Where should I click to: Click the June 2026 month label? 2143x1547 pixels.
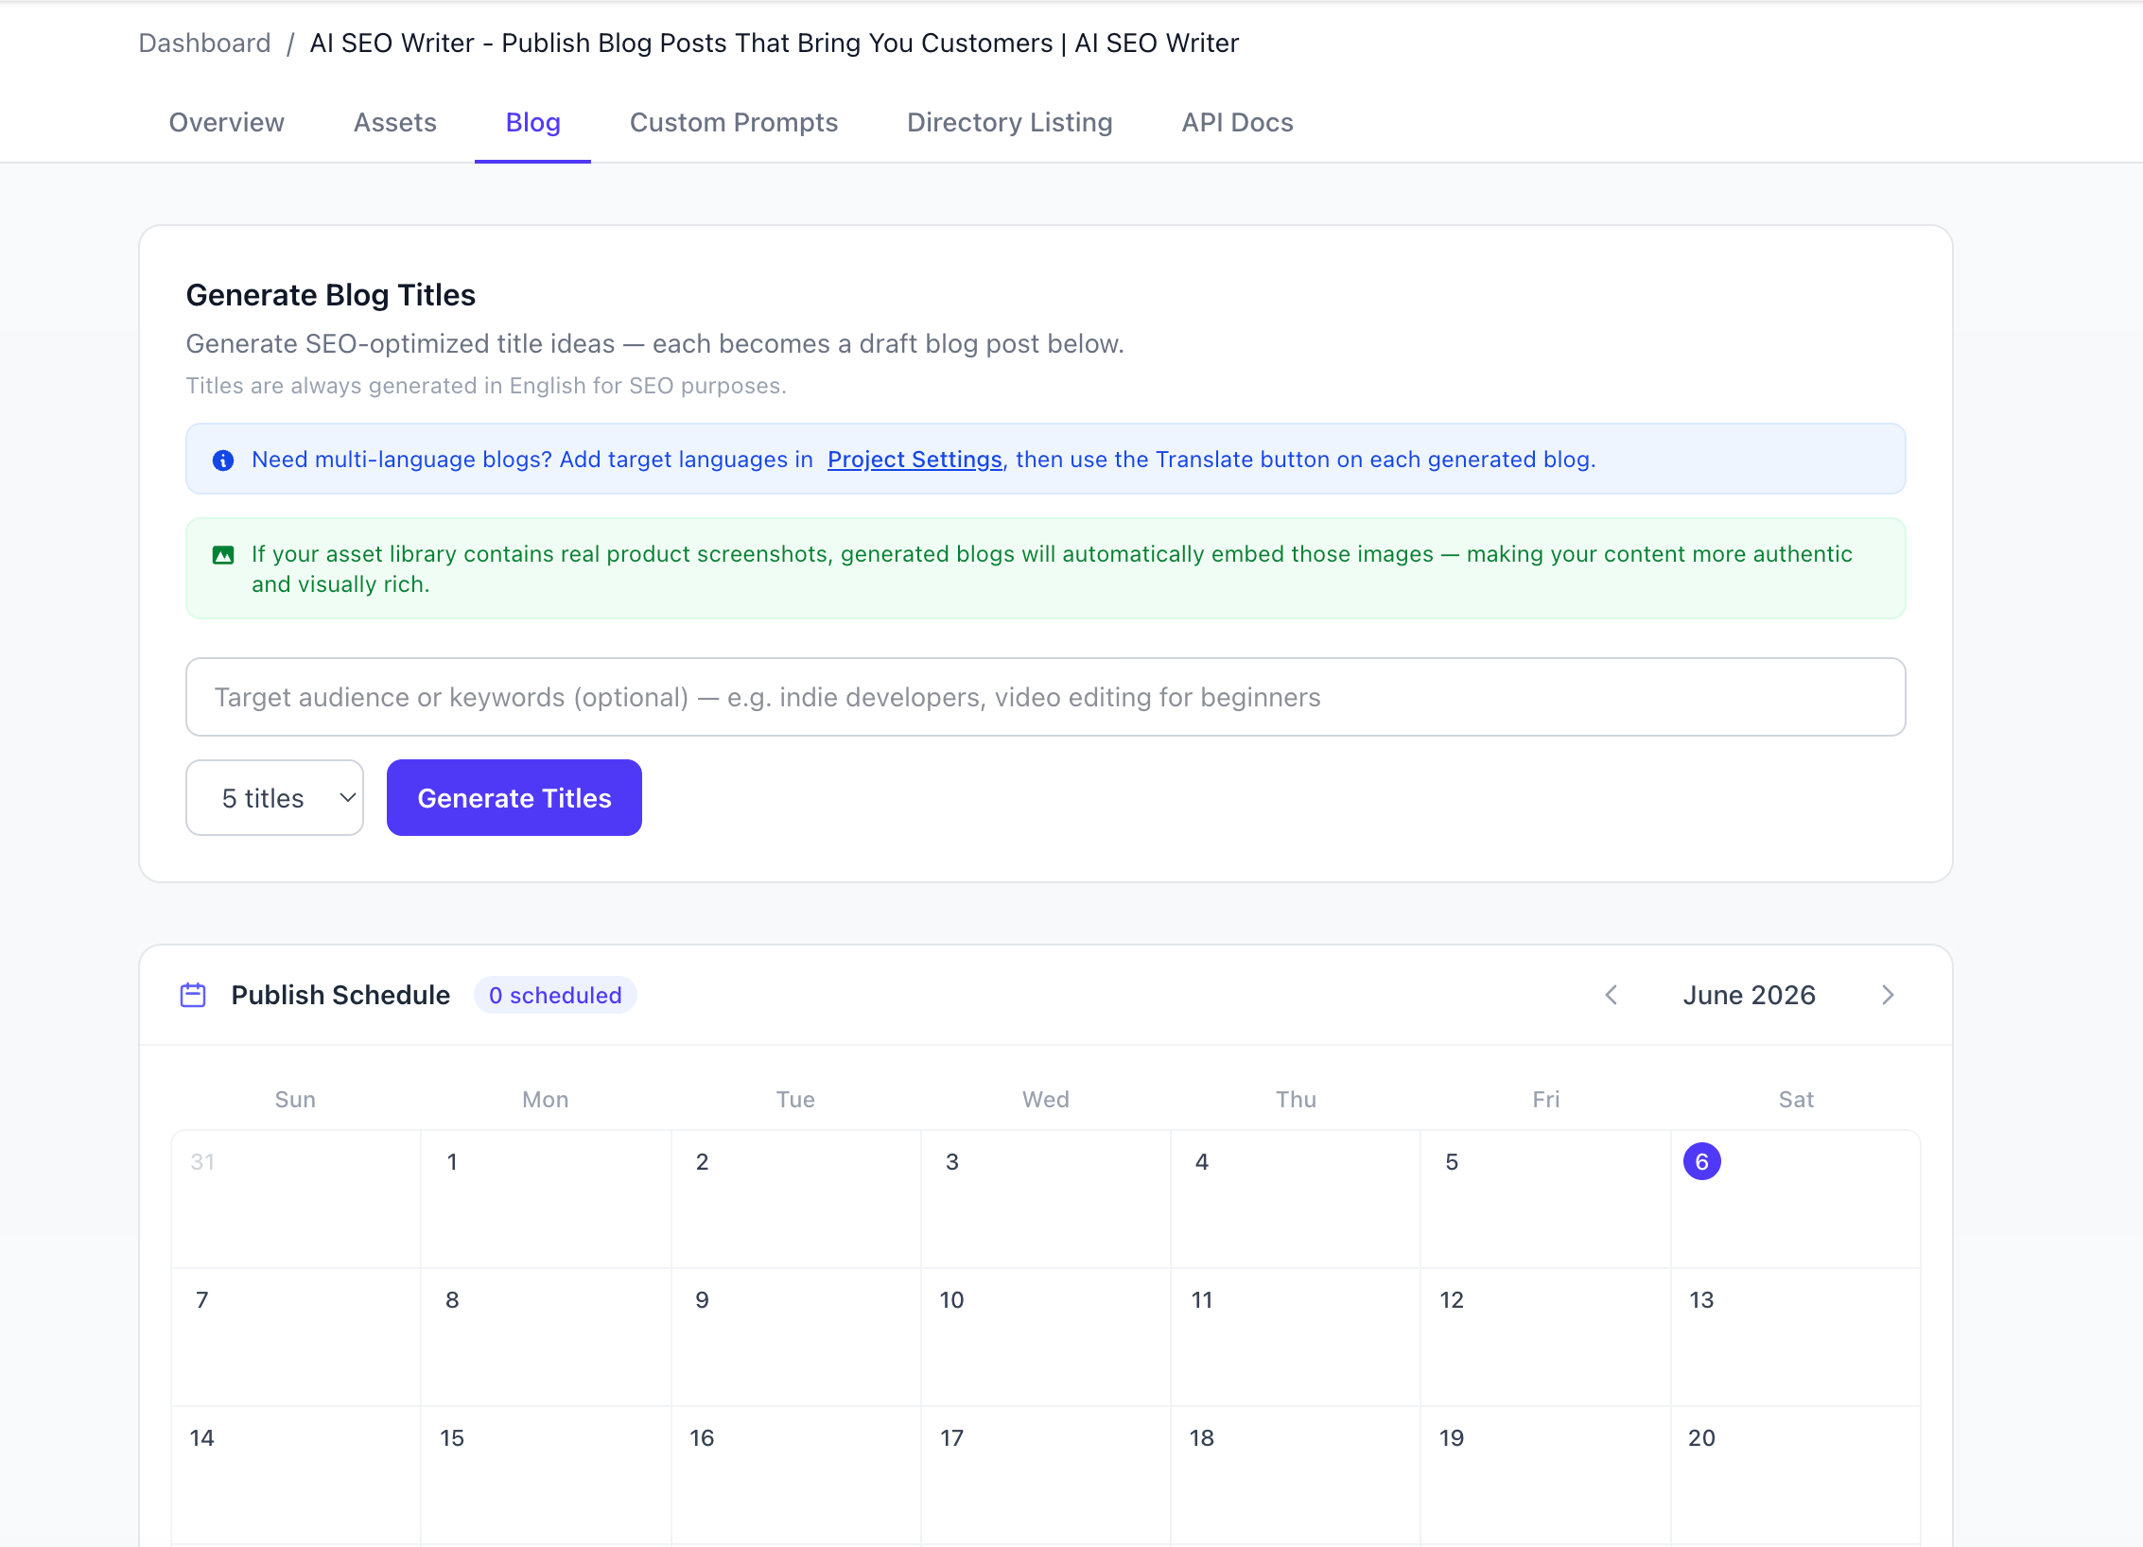[1750, 995]
